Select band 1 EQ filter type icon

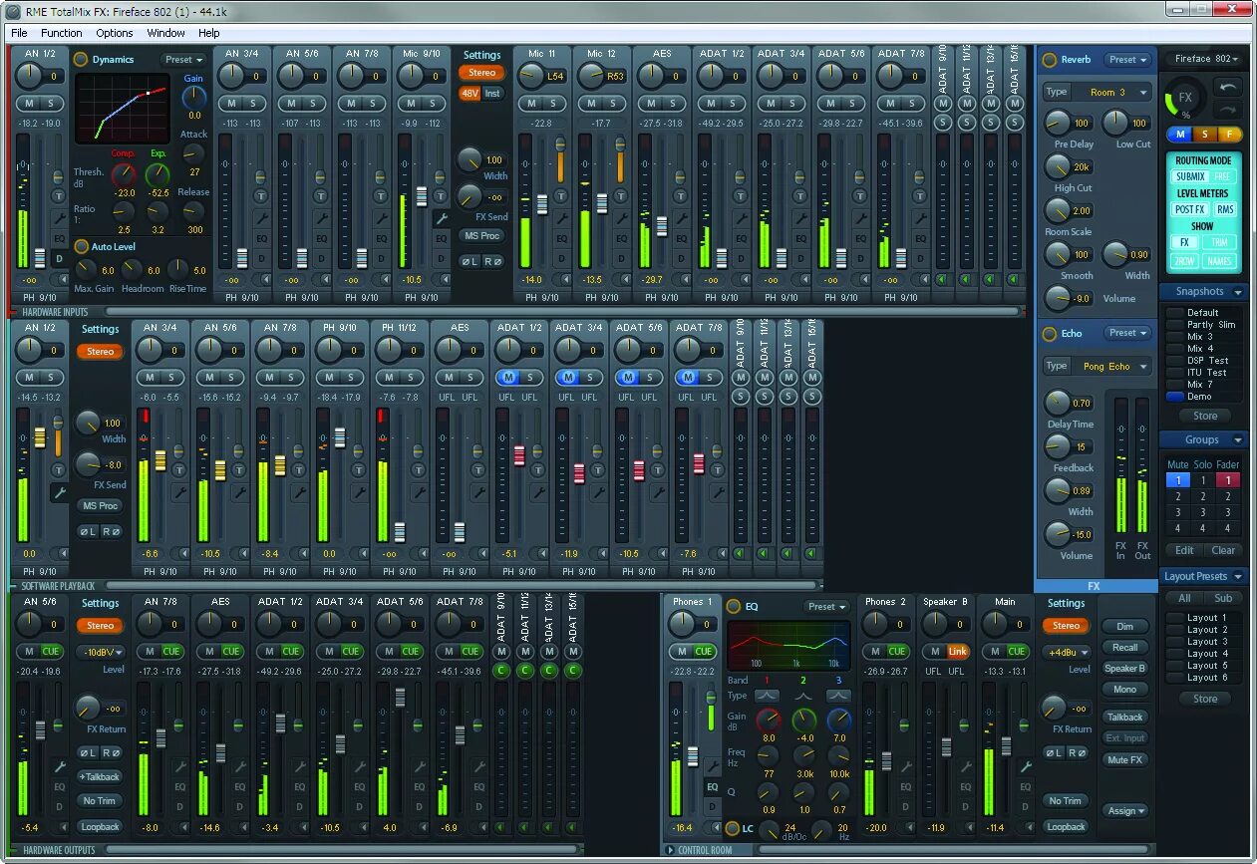click(767, 695)
